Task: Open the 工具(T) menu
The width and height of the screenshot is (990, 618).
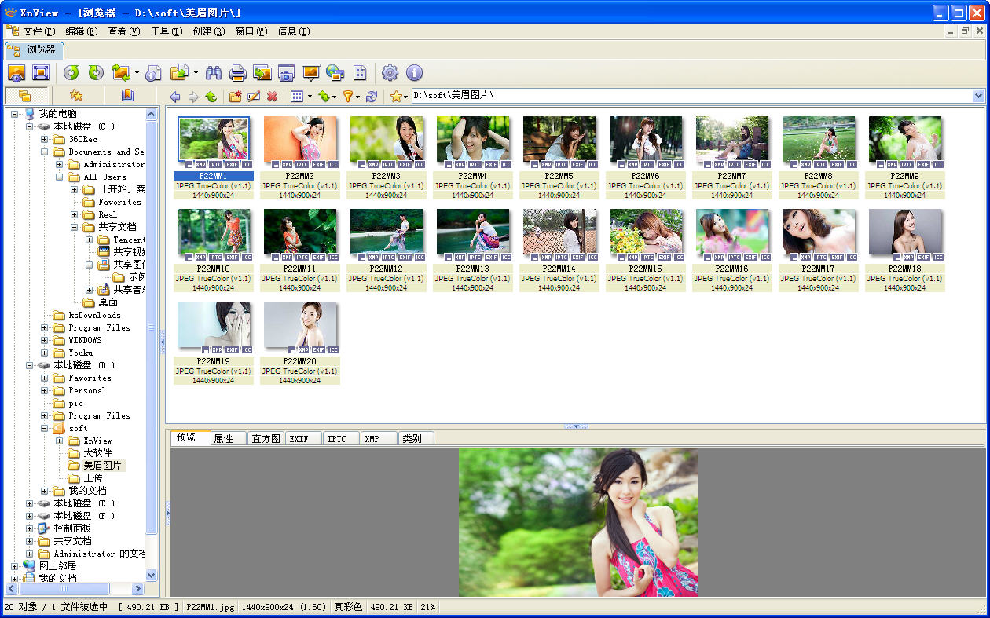Action: [166, 31]
